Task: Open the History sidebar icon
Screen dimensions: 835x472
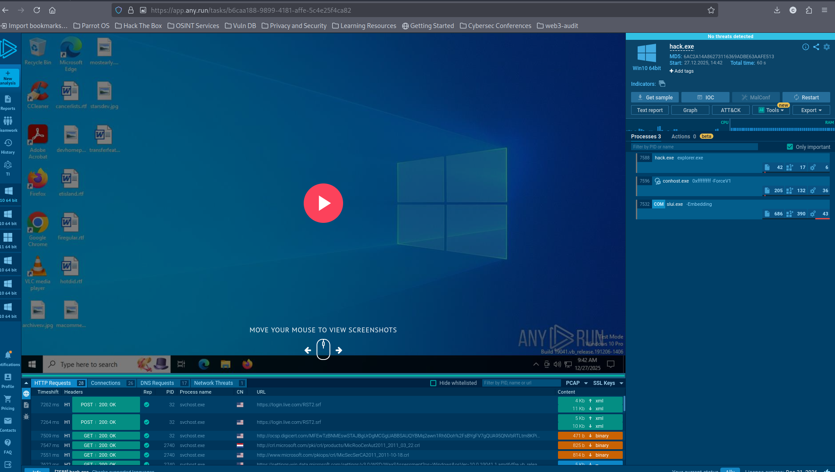Action: [8, 146]
